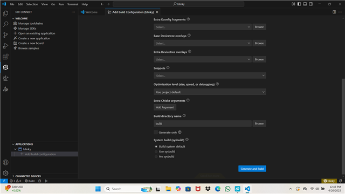
Task: Open the Extensions view
Action: click(x=5, y=57)
